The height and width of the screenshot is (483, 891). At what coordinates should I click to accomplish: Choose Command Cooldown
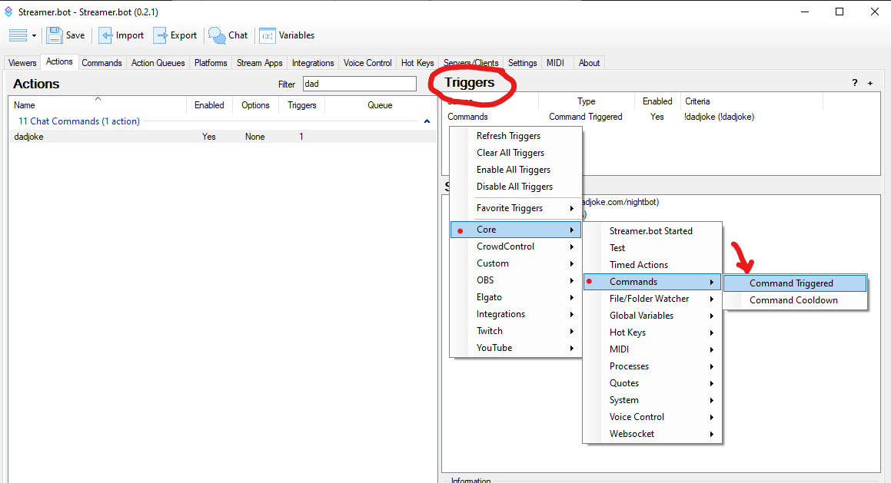pyautogui.click(x=795, y=300)
